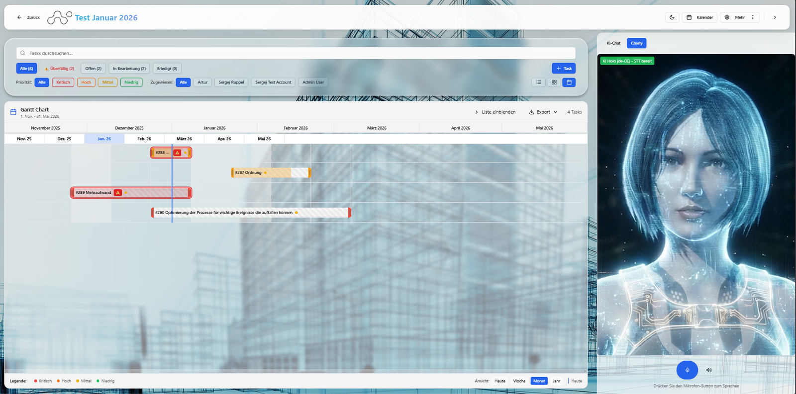Grab right end handle of task #290 bar
796x394 pixels.
pyautogui.click(x=350, y=212)
